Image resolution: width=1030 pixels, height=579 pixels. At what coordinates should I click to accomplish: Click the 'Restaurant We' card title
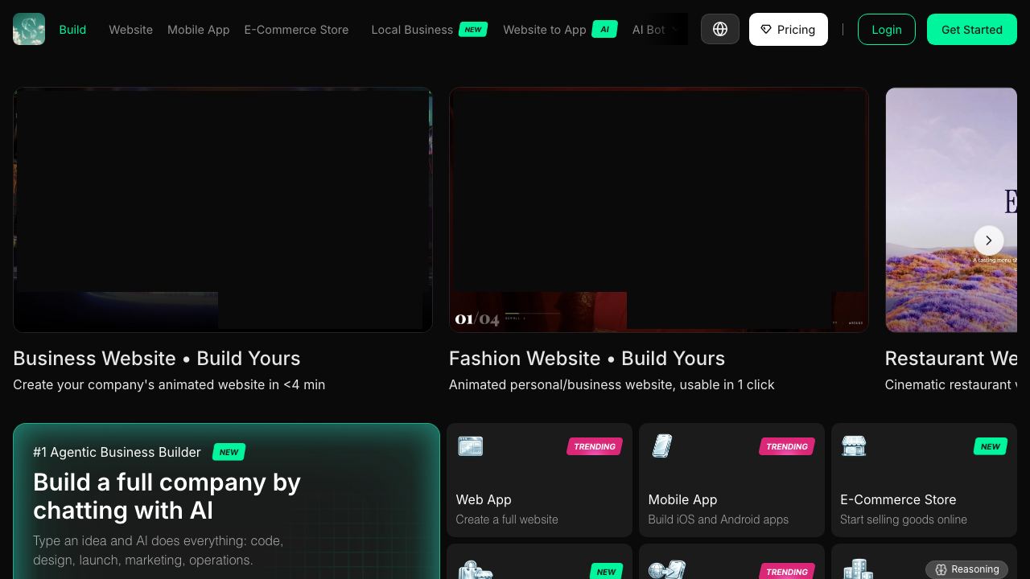tap(951, 359)
